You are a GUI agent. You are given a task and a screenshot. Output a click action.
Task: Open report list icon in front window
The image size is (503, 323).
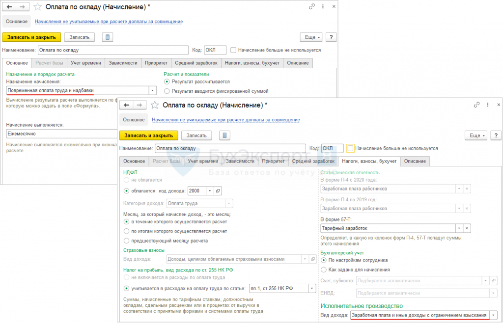[224, 135]
